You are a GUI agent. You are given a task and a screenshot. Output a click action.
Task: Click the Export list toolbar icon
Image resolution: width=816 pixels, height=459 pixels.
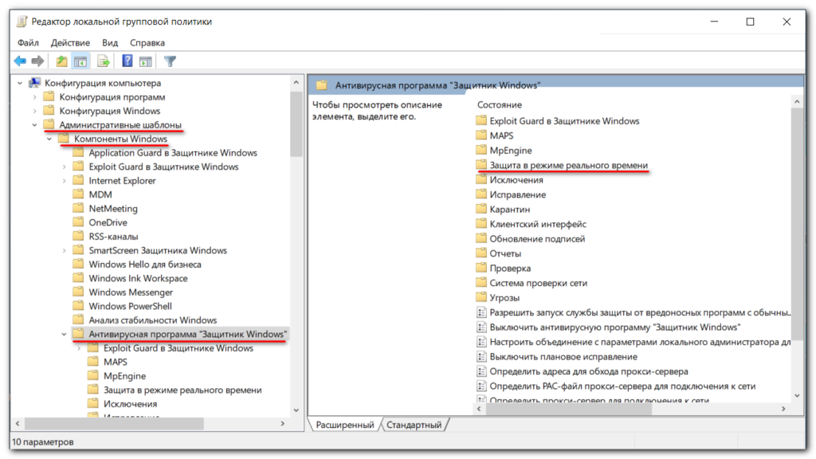pos(104,61)
